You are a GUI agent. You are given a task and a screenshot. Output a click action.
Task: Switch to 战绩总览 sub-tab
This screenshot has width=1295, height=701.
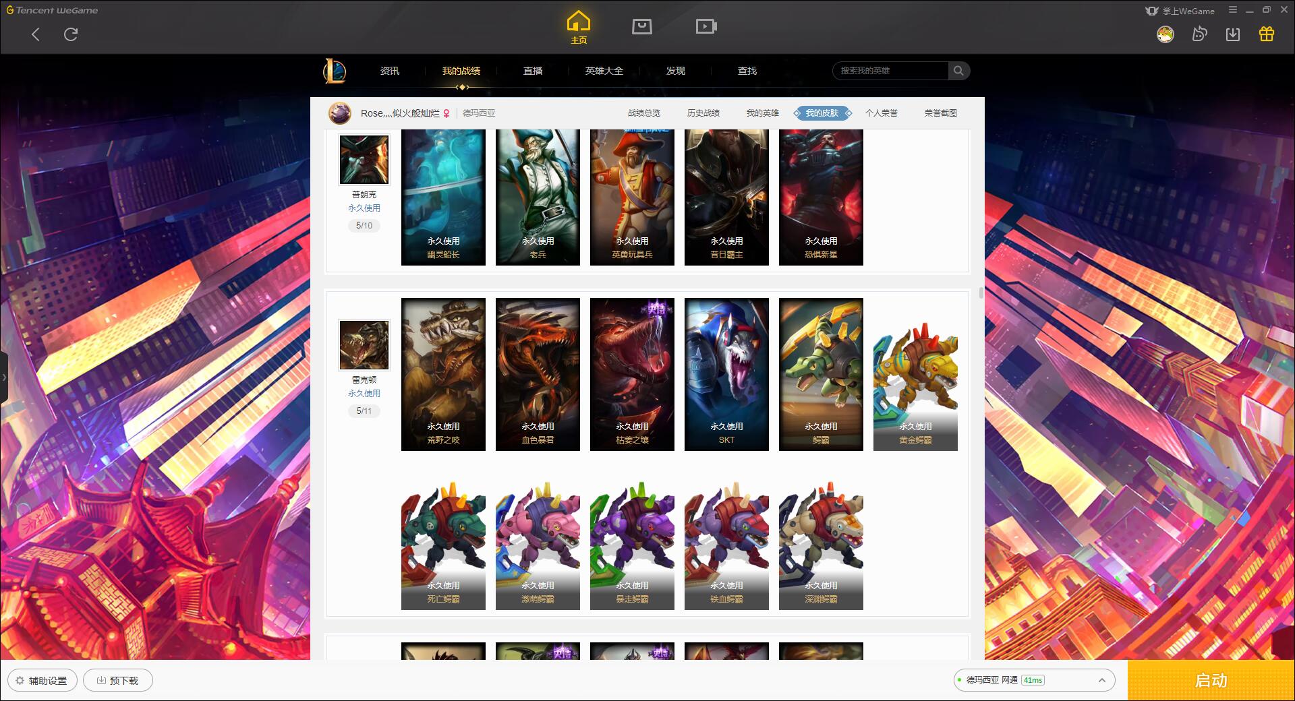644,113
